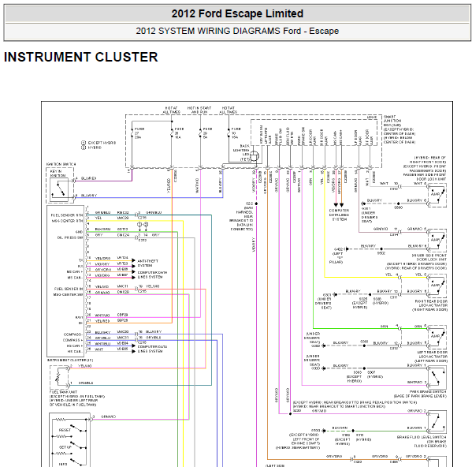Viewport: 472px width, 467px height.
Task: Click the 'FUSE 27' label
Action: pos(139,133)
